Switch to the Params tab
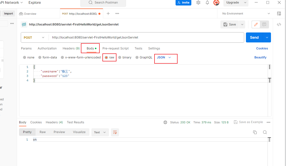The image size is (286, 166). pyautogui.click(x=26, y=48)
